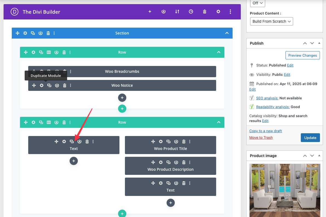Delete the Woo Notice module
The image size is (326, 217).
click(65, 85)
